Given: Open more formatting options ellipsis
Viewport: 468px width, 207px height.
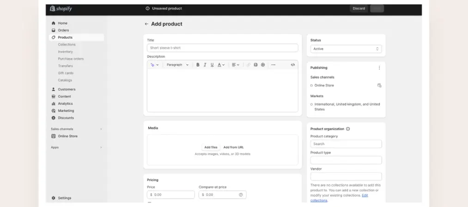Looking at the screenshot, I should (273, 65).
